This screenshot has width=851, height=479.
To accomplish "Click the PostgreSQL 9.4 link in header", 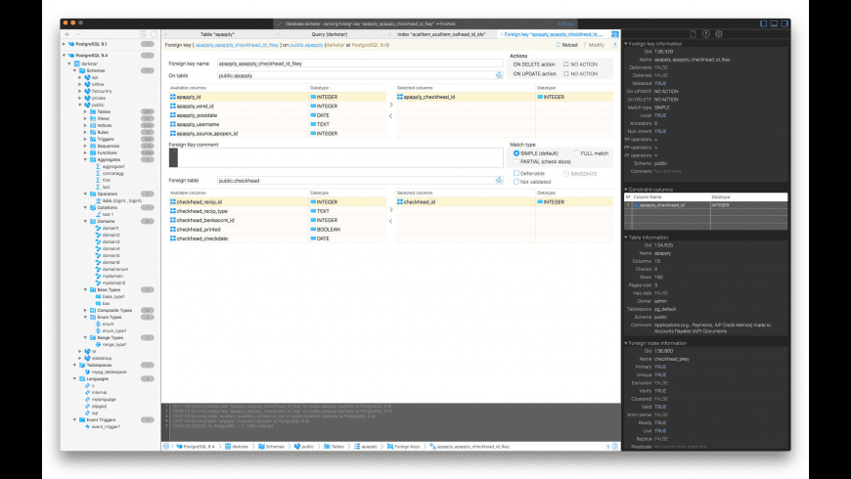I will pyautogui.click(x=369, y=45).
